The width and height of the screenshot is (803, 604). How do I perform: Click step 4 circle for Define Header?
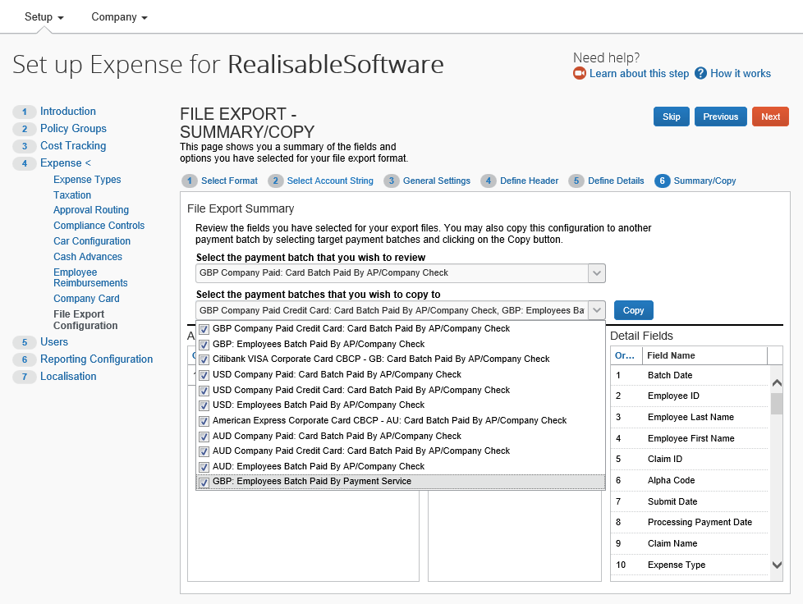(489, 181)
